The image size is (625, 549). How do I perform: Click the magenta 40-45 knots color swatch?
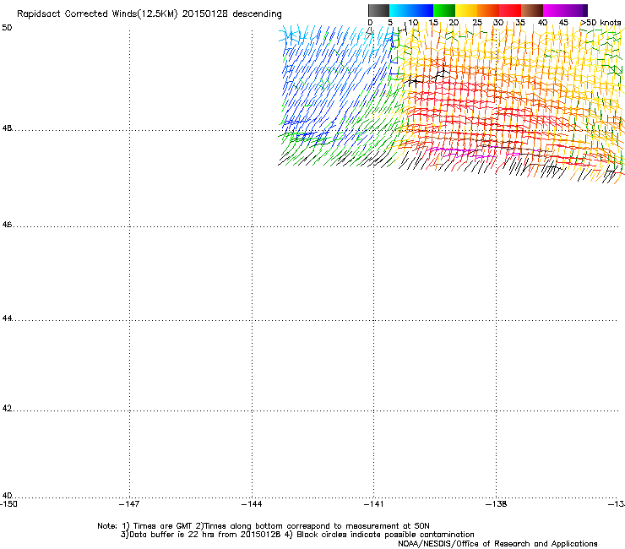pyautogui.click(x=554, y=10)
